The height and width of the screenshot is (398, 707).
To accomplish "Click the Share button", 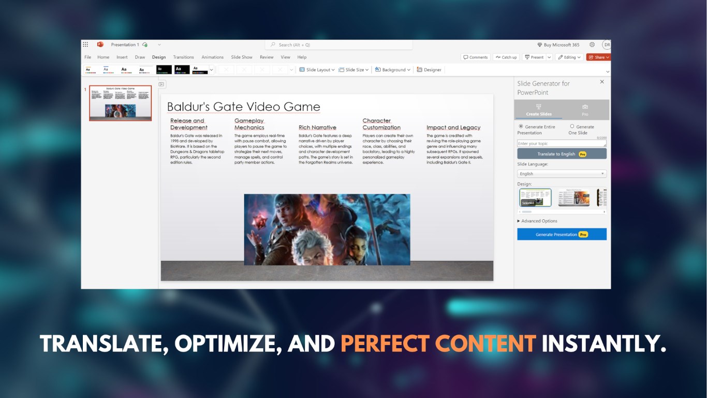I will 598,57.
